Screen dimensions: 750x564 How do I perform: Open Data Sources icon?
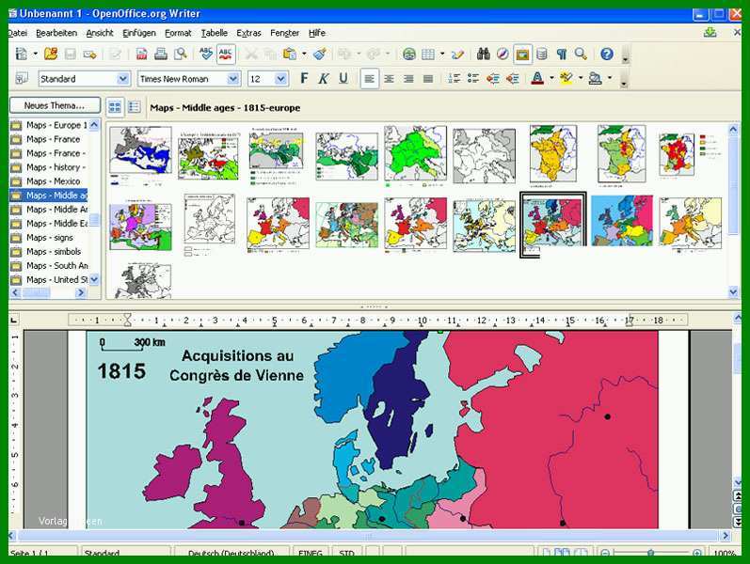[x=542, y=54]
